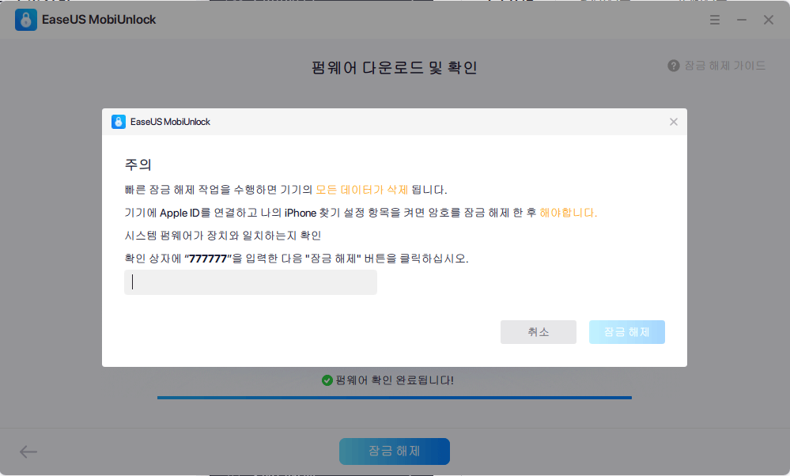The width and height of the screenshot is (790, 476).
Task: Click inside the 777777 confirmation input box
Action: [x=250, y=281]
